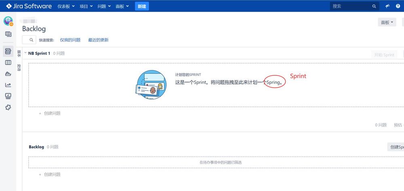Open the Reports chart icon
404x191 pixels.
tap(8, 85)
